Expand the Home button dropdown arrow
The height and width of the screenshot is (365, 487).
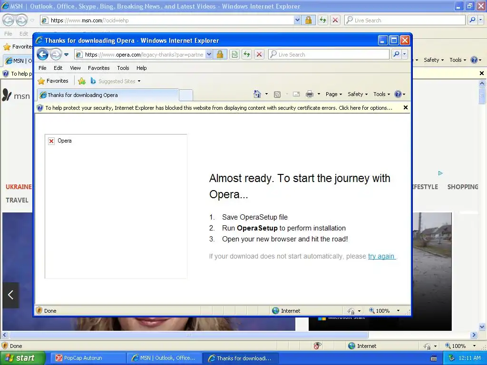266,94
